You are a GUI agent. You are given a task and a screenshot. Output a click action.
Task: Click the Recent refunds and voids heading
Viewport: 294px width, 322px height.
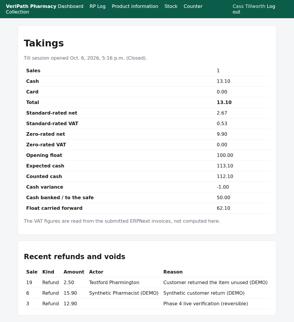[75, 257]
